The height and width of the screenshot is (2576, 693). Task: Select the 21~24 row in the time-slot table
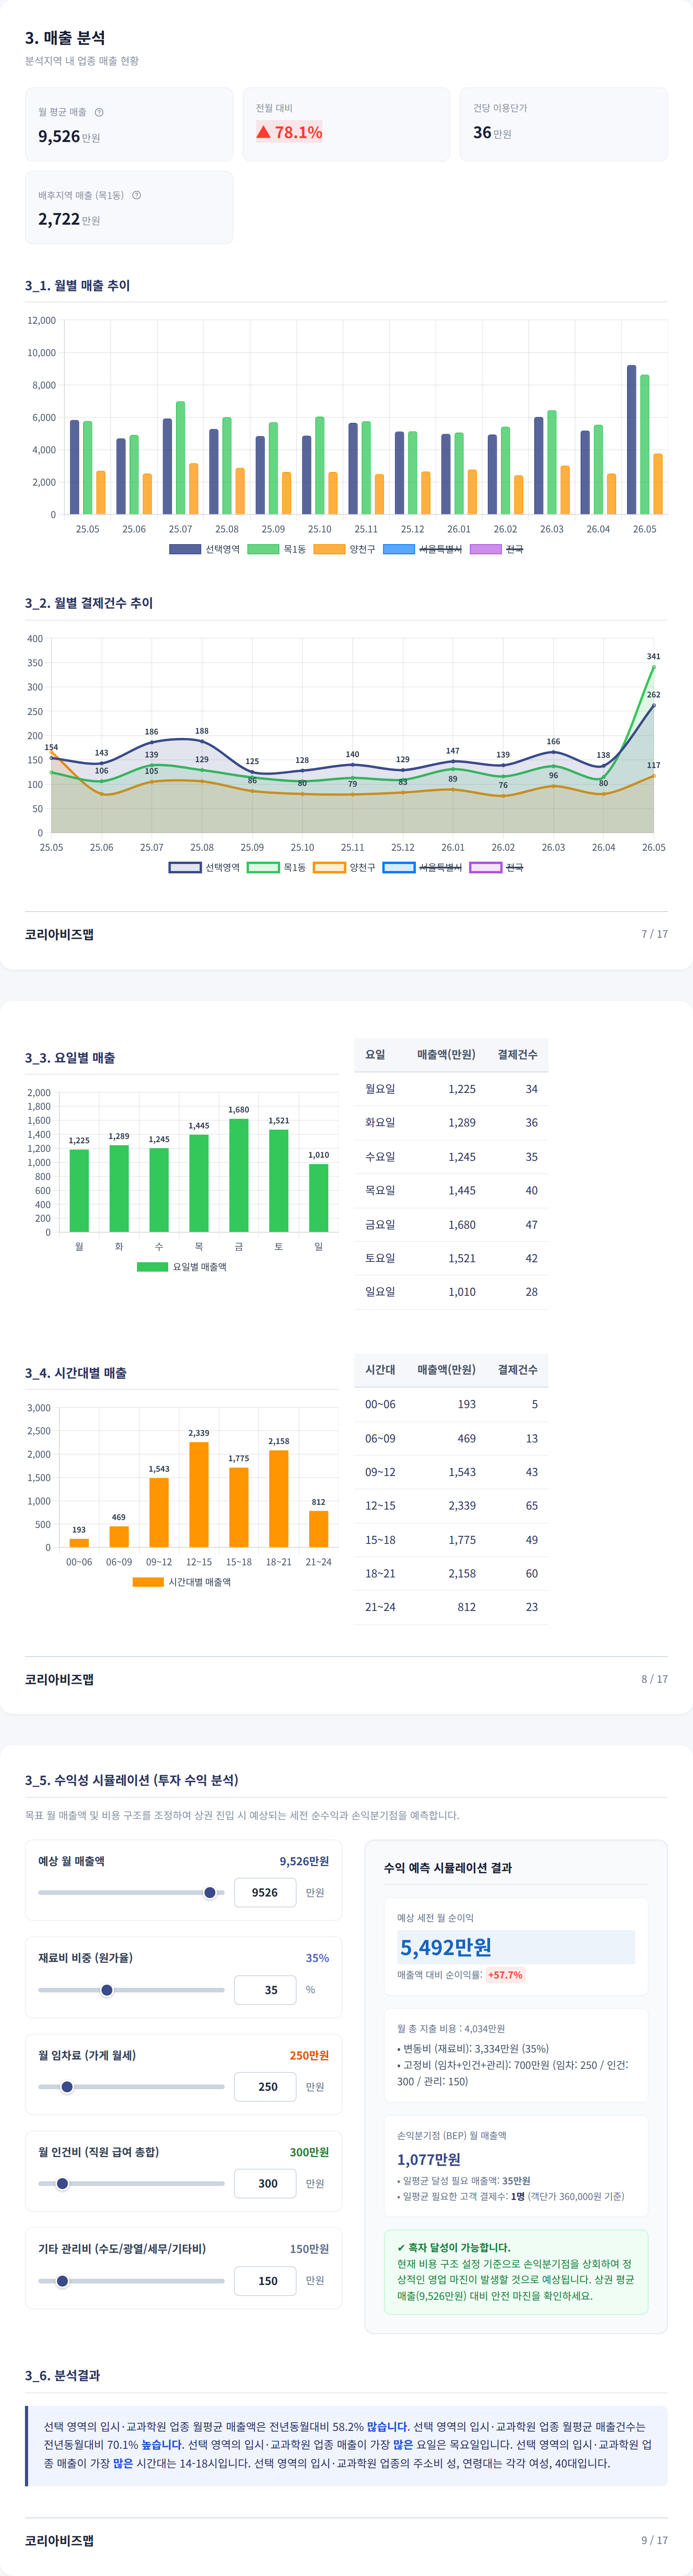tap(451, 1607)
